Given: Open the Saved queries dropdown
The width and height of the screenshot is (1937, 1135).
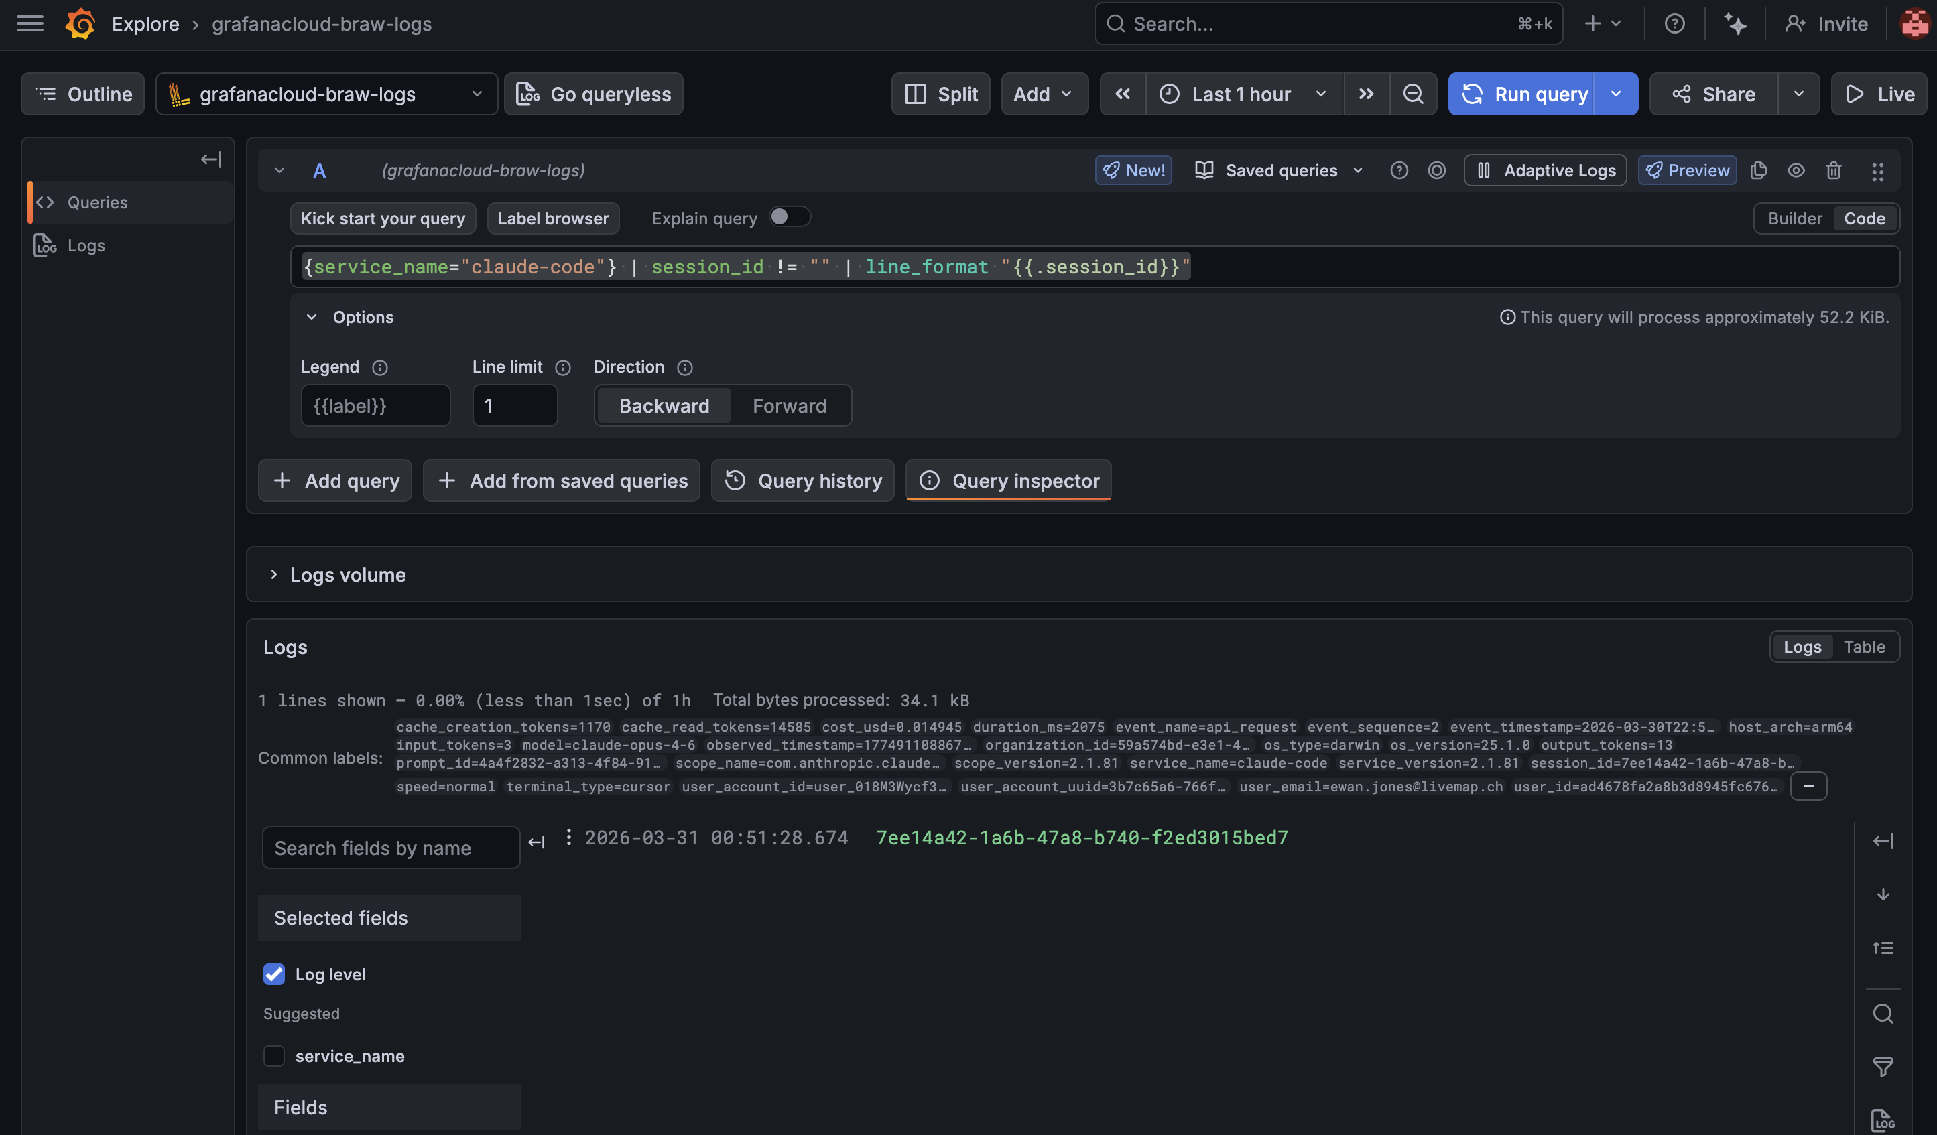Looking at the screenshot, I should coord(1279,170).
